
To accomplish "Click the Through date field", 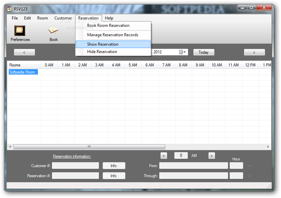I will (x=193, y=176).
